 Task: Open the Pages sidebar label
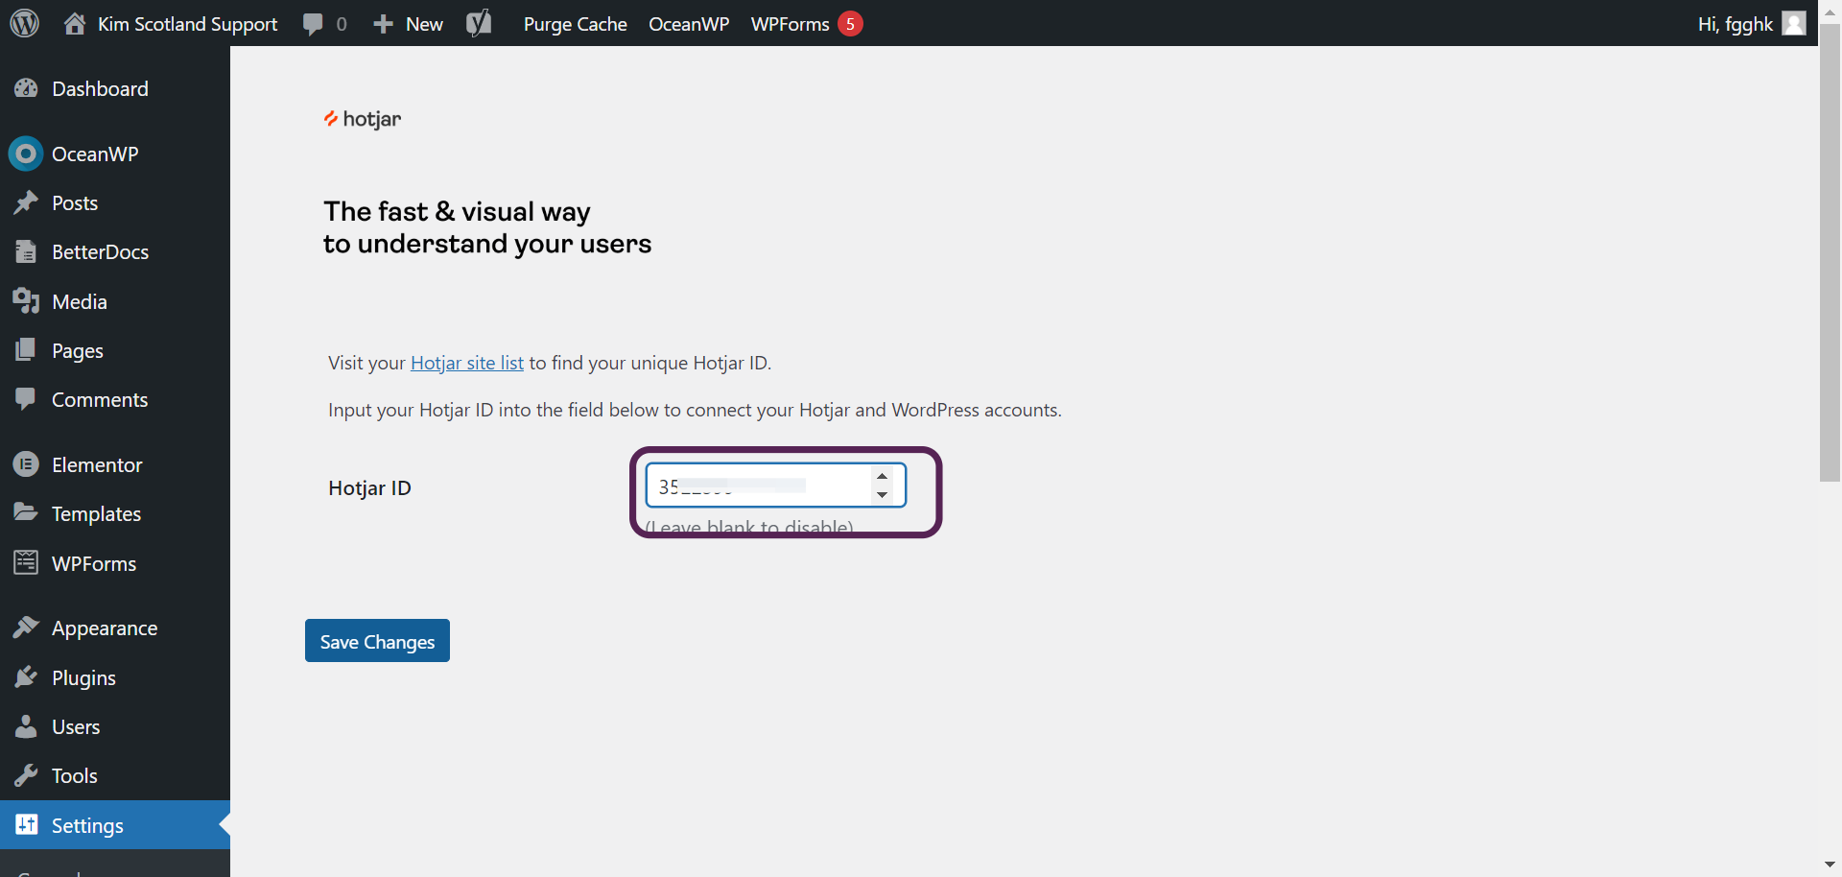click(78, 351)
